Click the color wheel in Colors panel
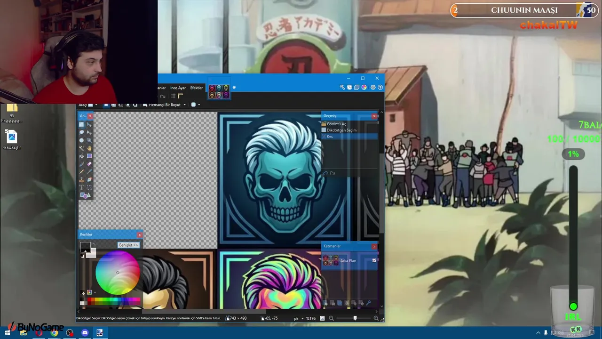This screenshot has height=339, width=602. tap(118, 273)
